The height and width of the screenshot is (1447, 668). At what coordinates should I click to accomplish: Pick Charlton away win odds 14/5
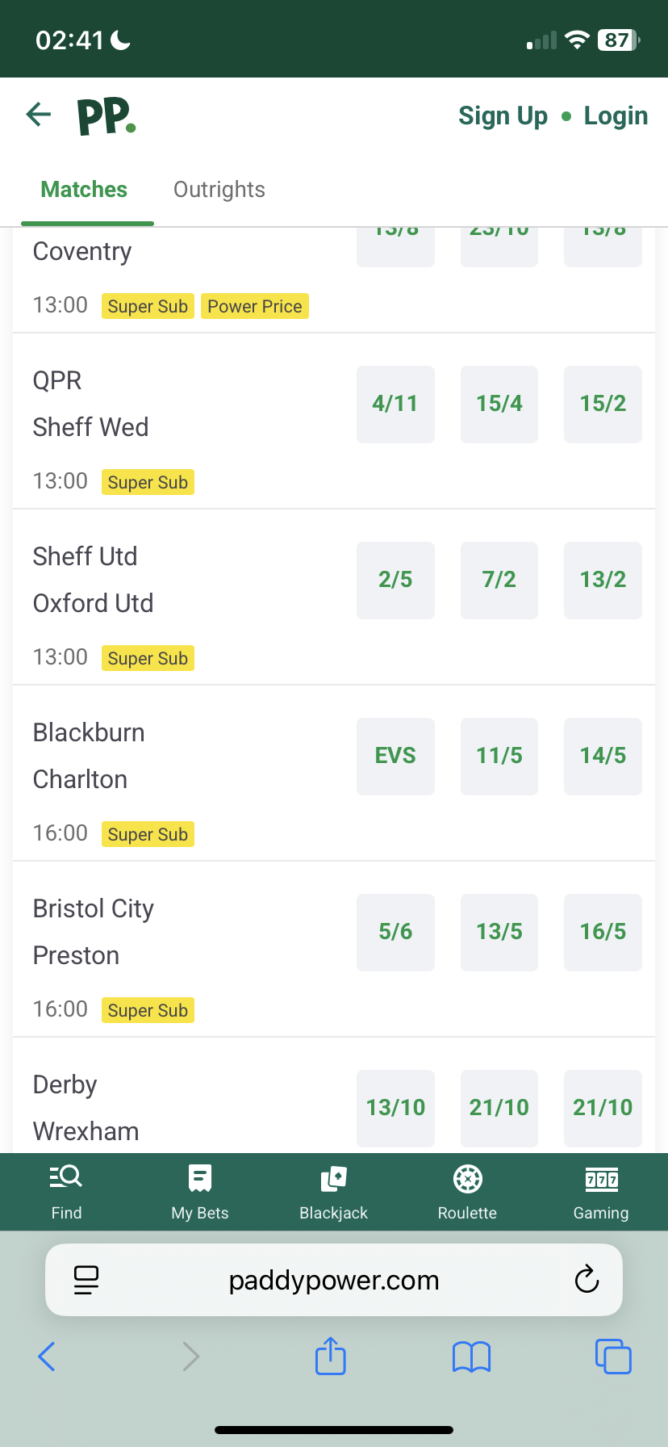pyautogui.click(x=603, y=756)
